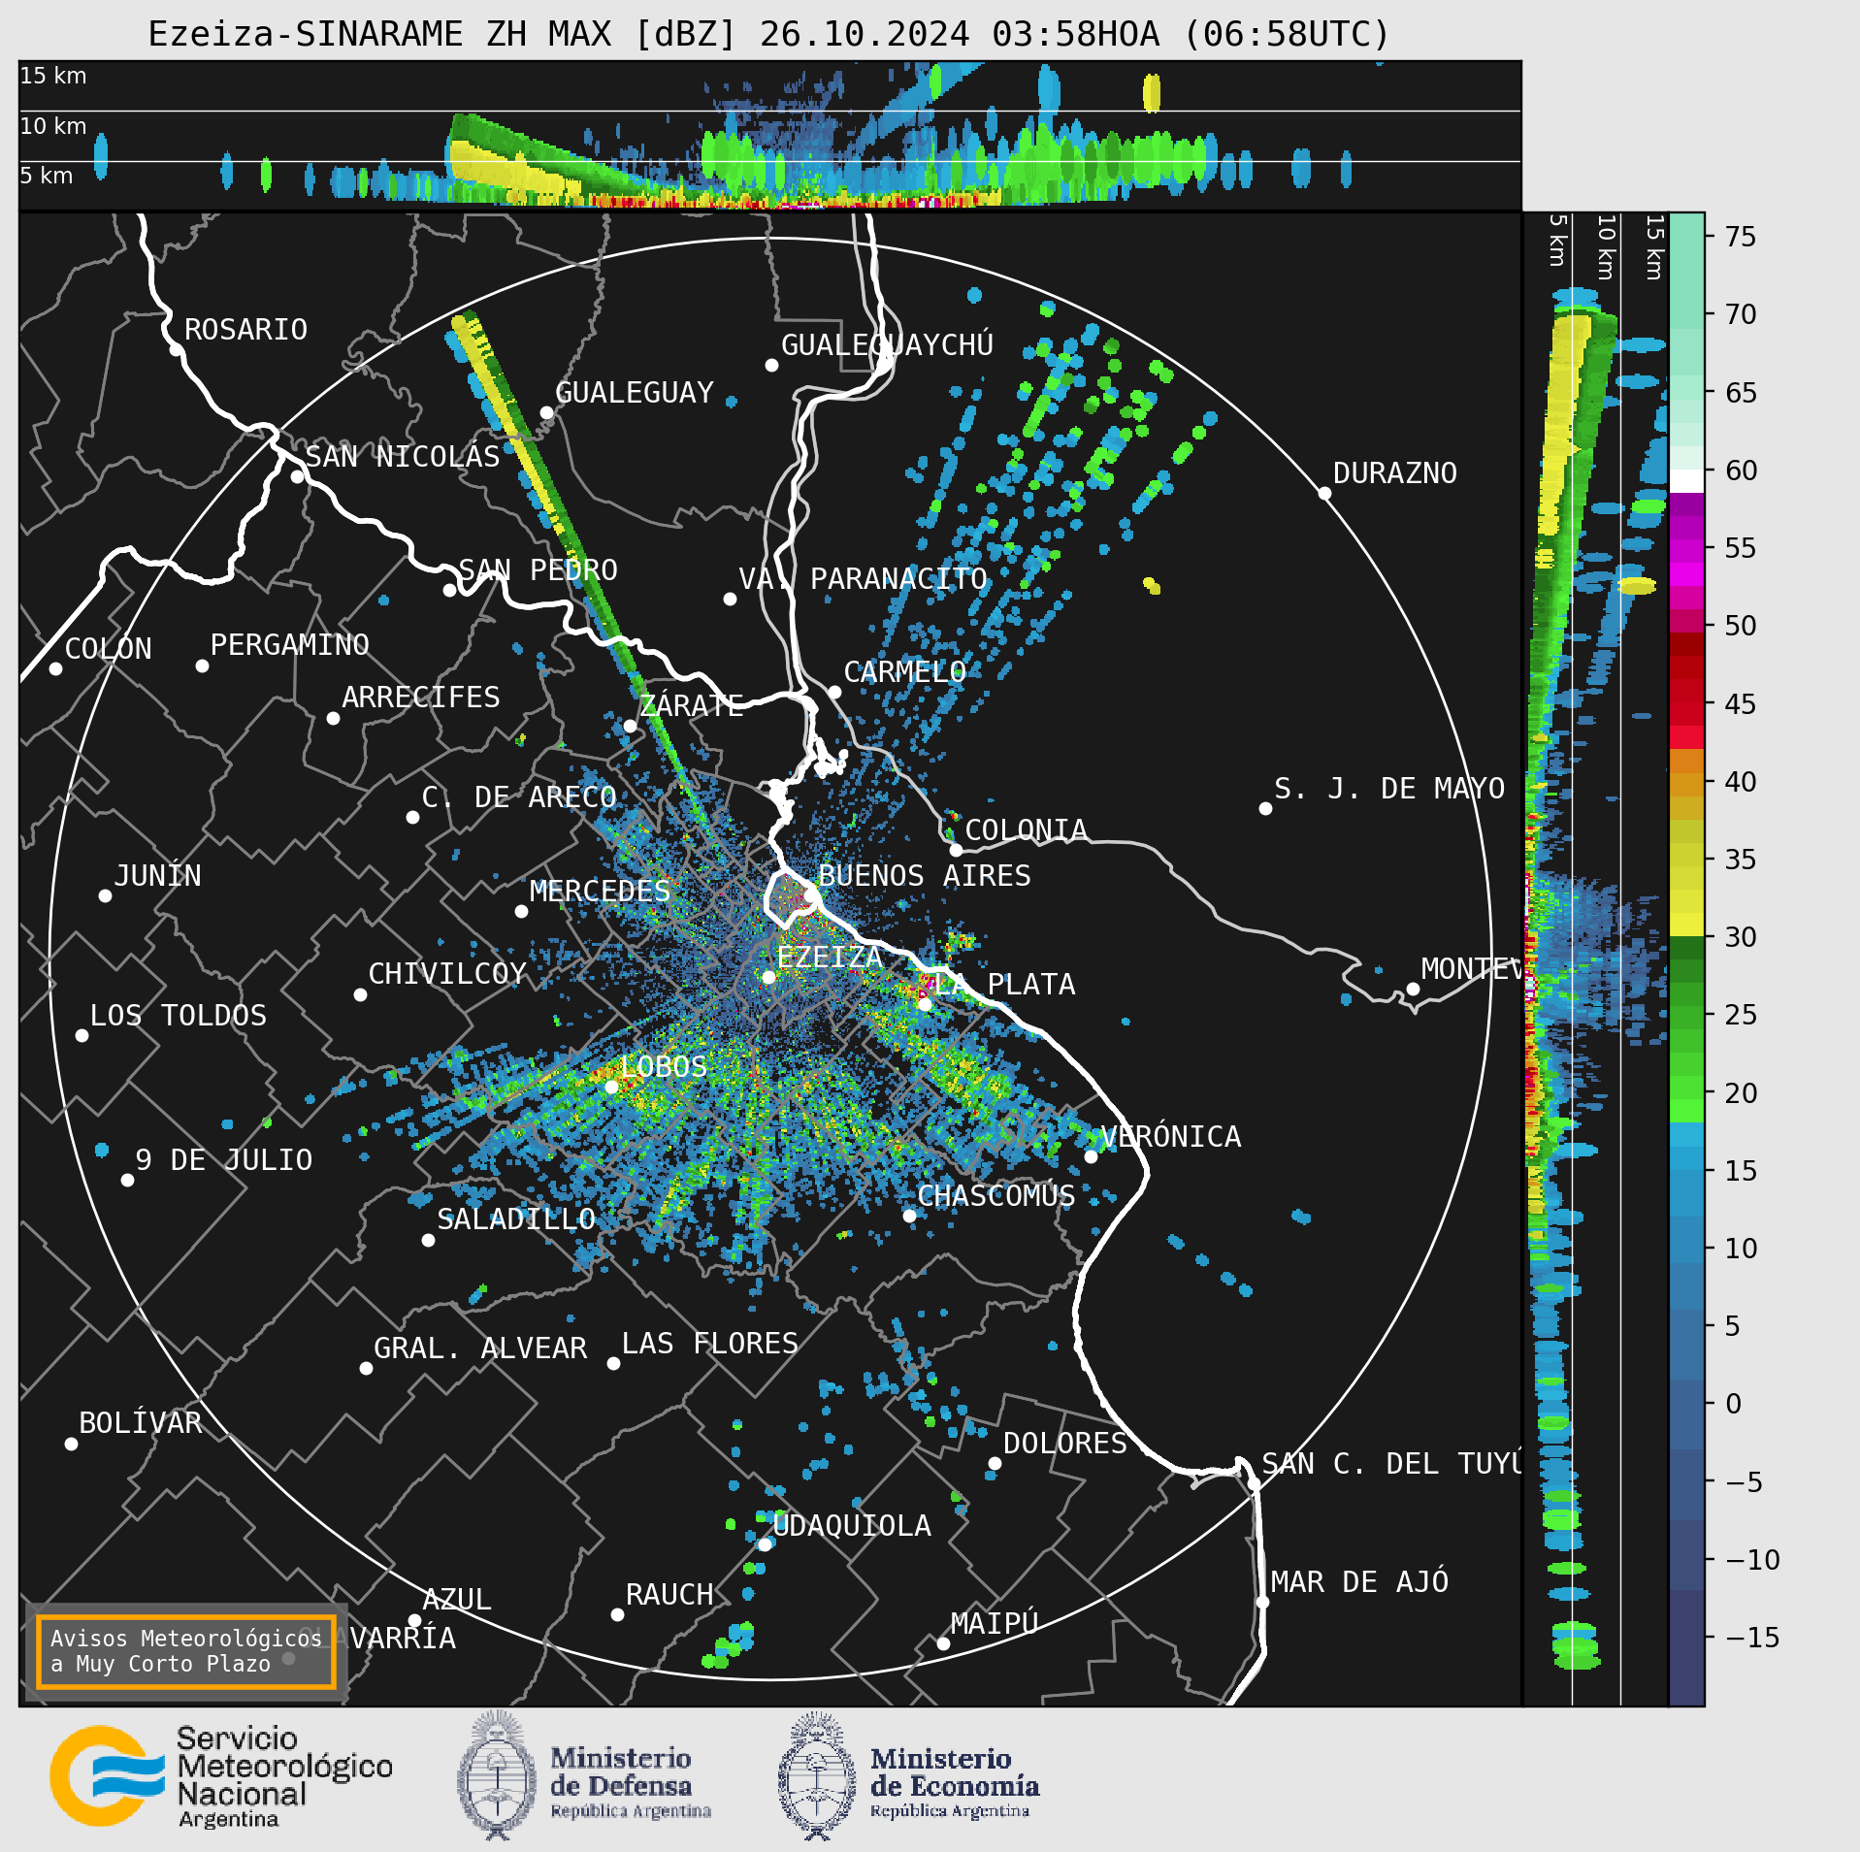Click the yellow 30 dBZ color swatch
Image resolution: width=1860 pixels, height=1852 pixels.
coord(1686,925)
